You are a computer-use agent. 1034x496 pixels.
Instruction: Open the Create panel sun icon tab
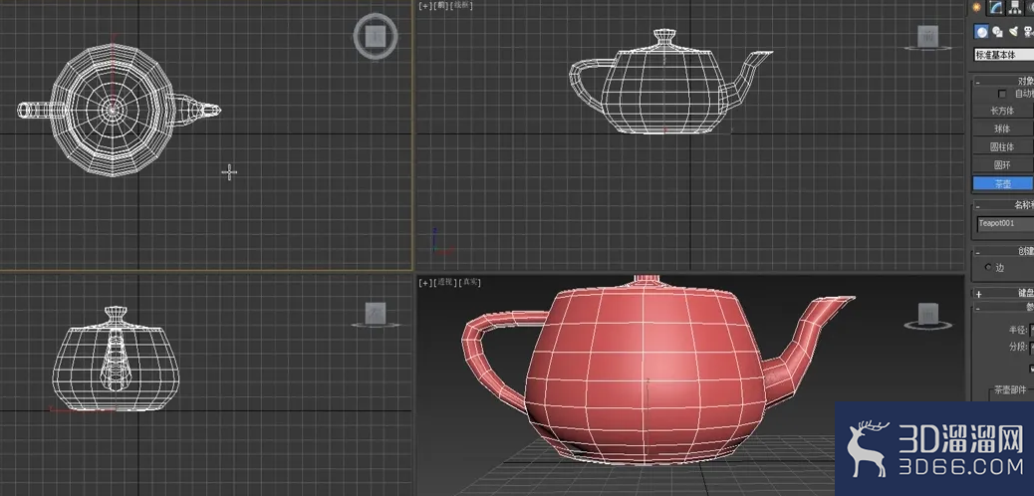point(976,7)
